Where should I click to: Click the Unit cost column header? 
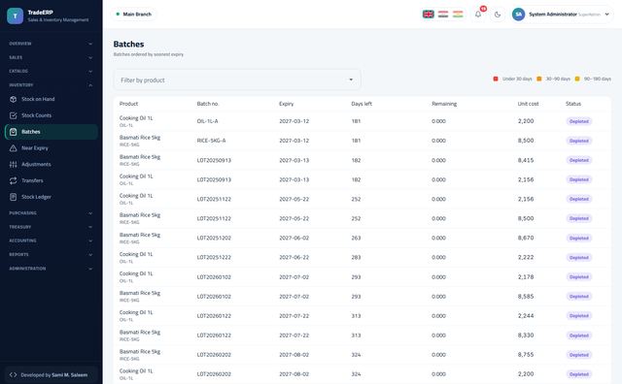[x=528, y=104]
